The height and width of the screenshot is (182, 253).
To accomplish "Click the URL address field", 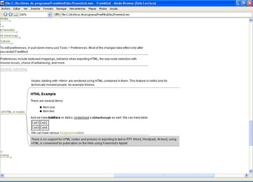I will coord(156,15).
